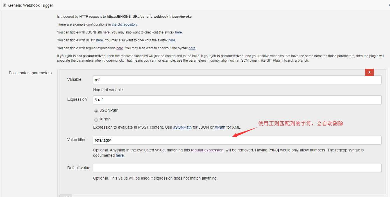Click the partially visible button below the parameter panel
390x197 pixels.
tap(66, 196)
